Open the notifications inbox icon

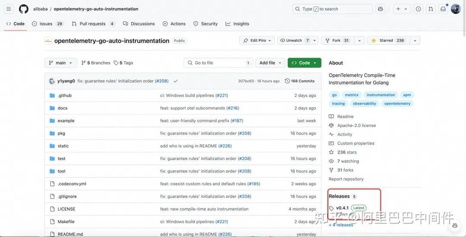[x=443, y=9]
